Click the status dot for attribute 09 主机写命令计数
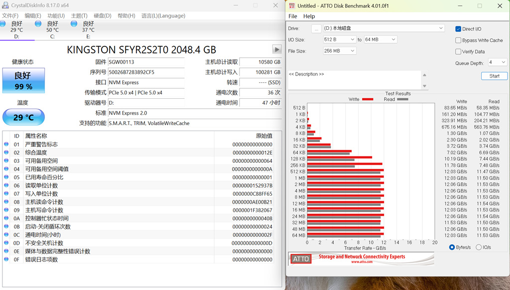Screen dimensions: 510x290 click(6, 210)
